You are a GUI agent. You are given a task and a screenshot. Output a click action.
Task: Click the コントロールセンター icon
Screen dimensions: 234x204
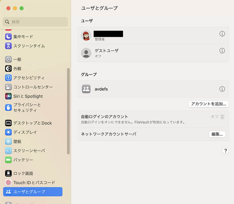click(x=8, y=87)
